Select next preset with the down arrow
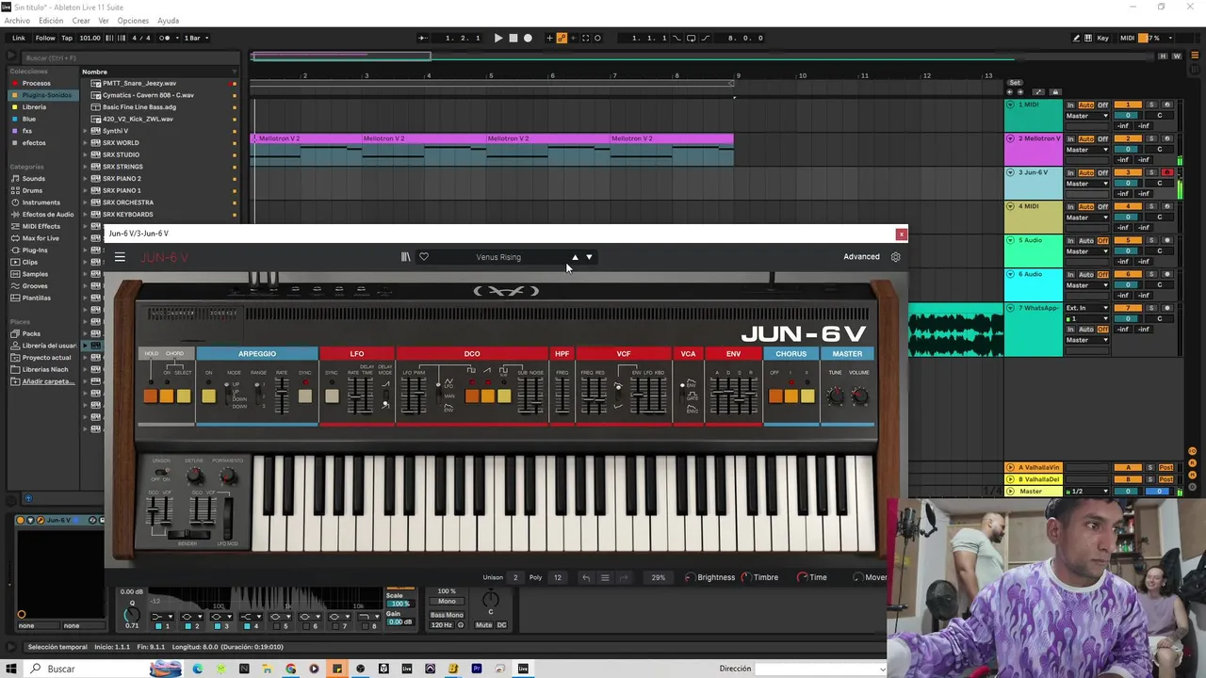The image size is (1206, 678). coord(589,257)
